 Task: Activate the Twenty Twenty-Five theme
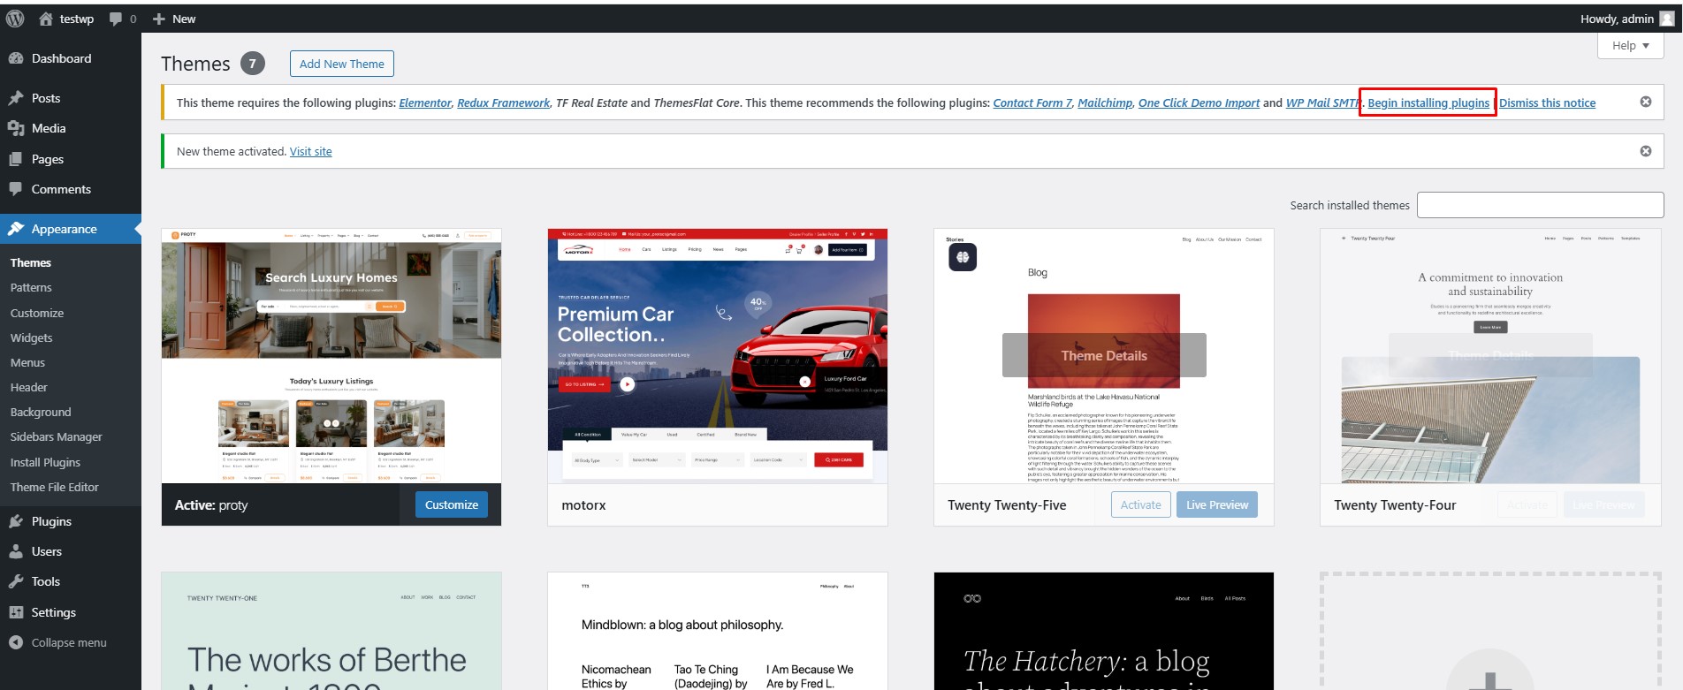tap(1141, 504)
